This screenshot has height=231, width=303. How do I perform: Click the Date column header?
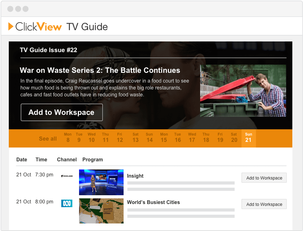coord(22,159)
